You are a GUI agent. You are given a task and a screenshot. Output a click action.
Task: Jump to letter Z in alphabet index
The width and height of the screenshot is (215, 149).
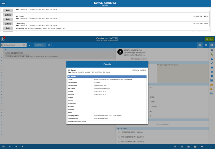click(1, 134)
